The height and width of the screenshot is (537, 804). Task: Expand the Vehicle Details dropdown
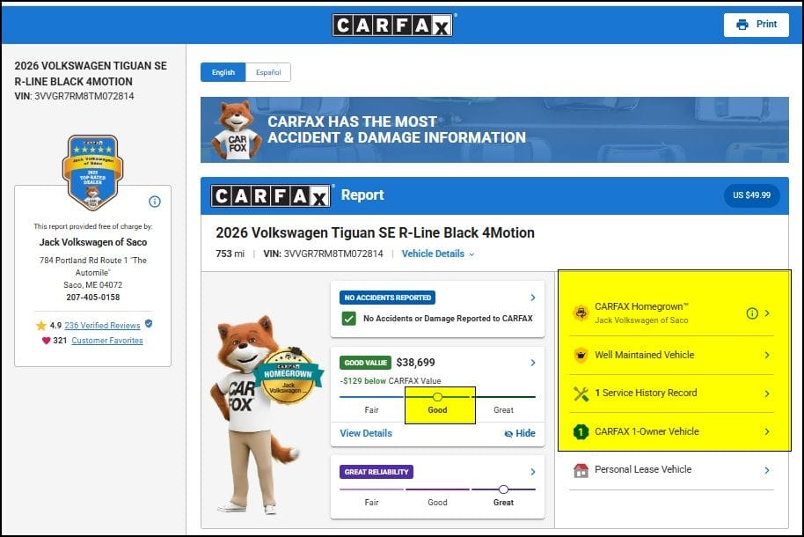[438, 254]
